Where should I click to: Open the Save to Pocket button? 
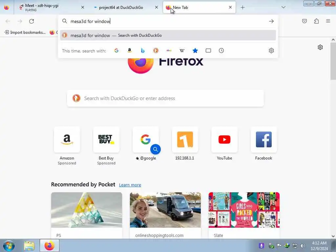pos(304,21)
